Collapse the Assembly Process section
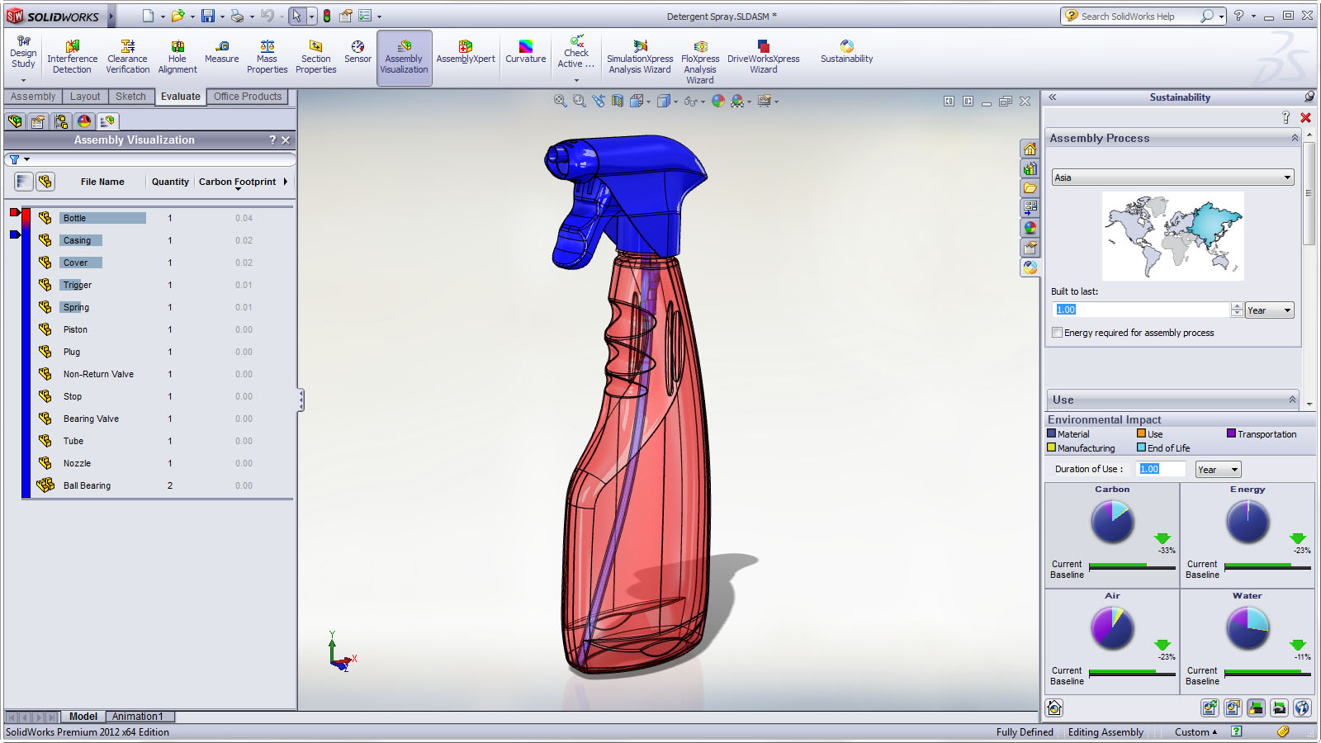This screenshot has height=743, width=1321. tap(1294, 139)
